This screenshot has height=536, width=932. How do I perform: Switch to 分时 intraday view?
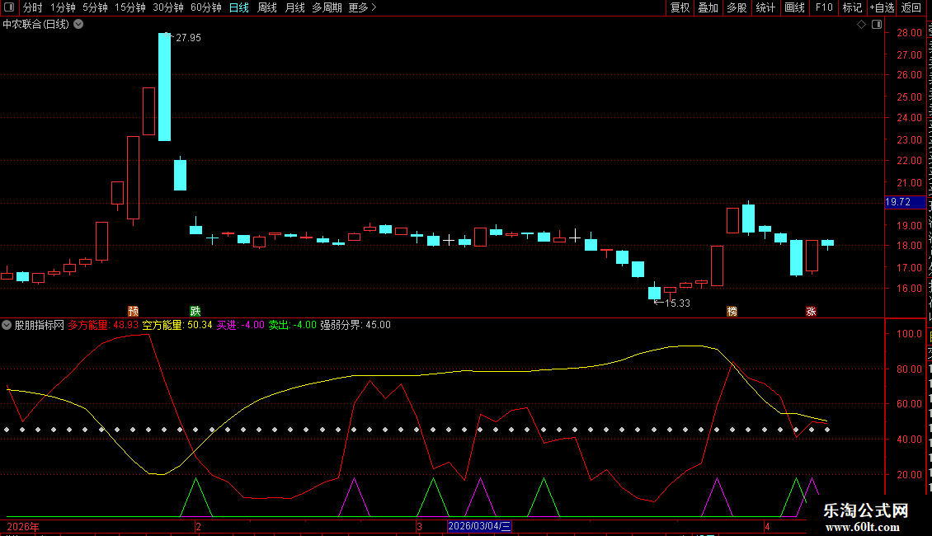(32, 7)
